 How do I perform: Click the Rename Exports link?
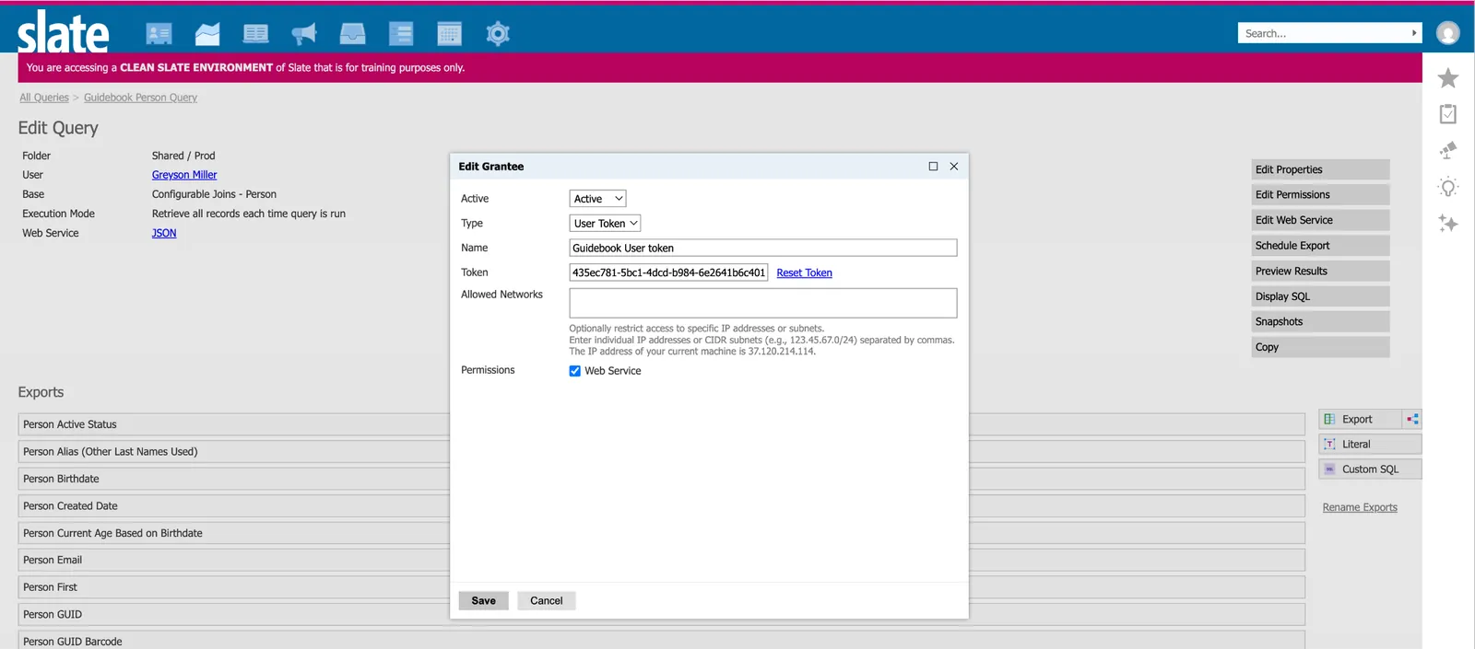tap(1360, 507)
